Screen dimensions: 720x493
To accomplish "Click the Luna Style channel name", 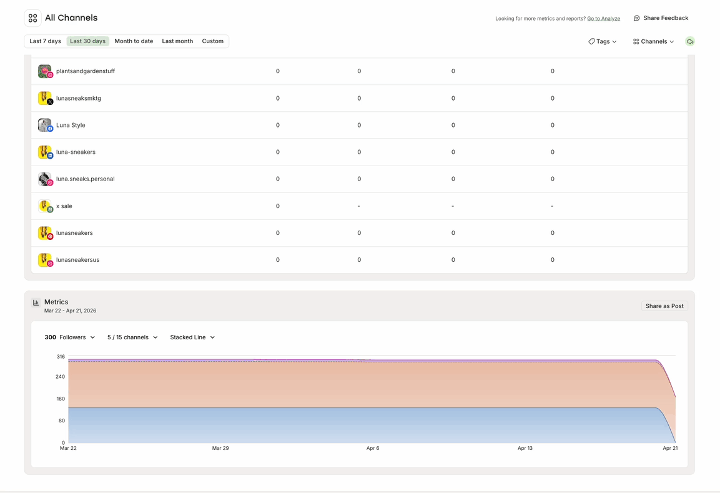I will coord(71,125).
